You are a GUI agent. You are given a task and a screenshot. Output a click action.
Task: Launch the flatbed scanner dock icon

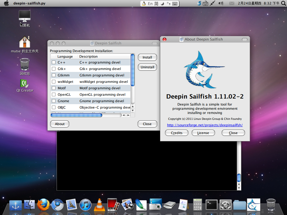tap(170, 205)
